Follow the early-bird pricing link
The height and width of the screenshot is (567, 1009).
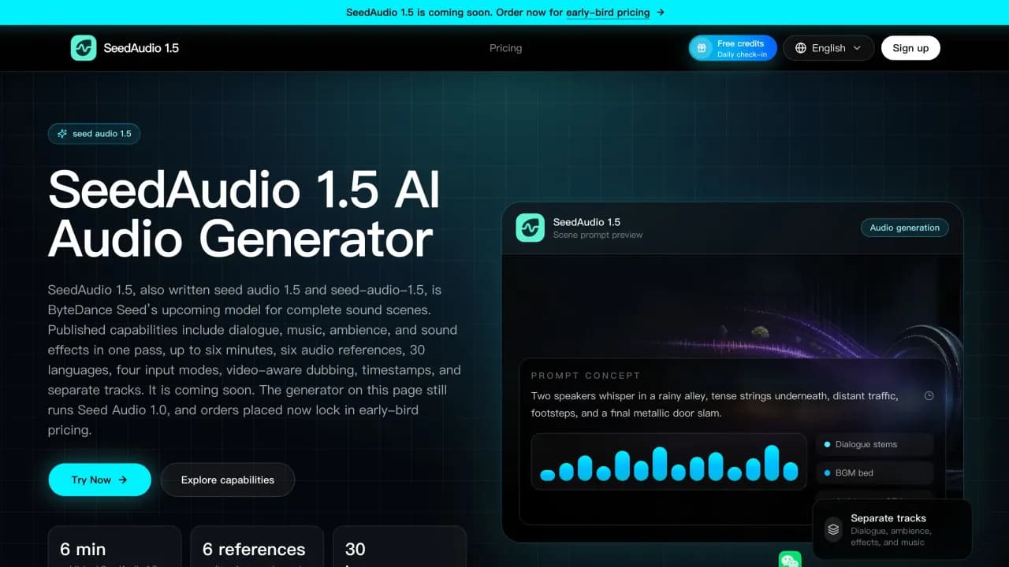click(x=608, y=13)
